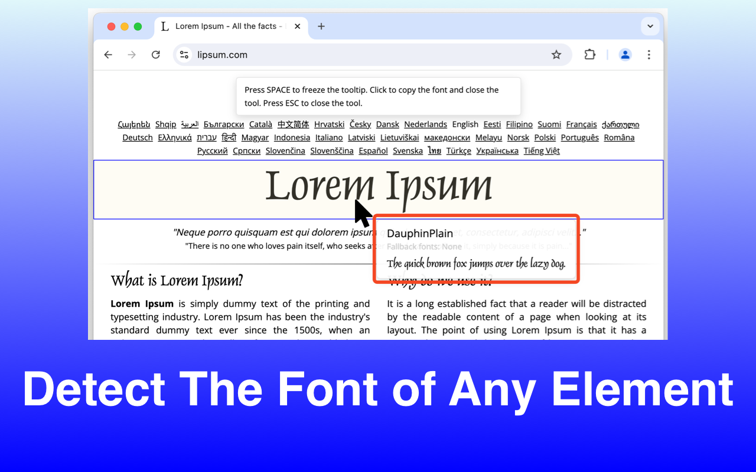Switch language to Lietuviškai
Image resolution: width=756 pixels, height=472 pixels.
(x=399, y=137)
